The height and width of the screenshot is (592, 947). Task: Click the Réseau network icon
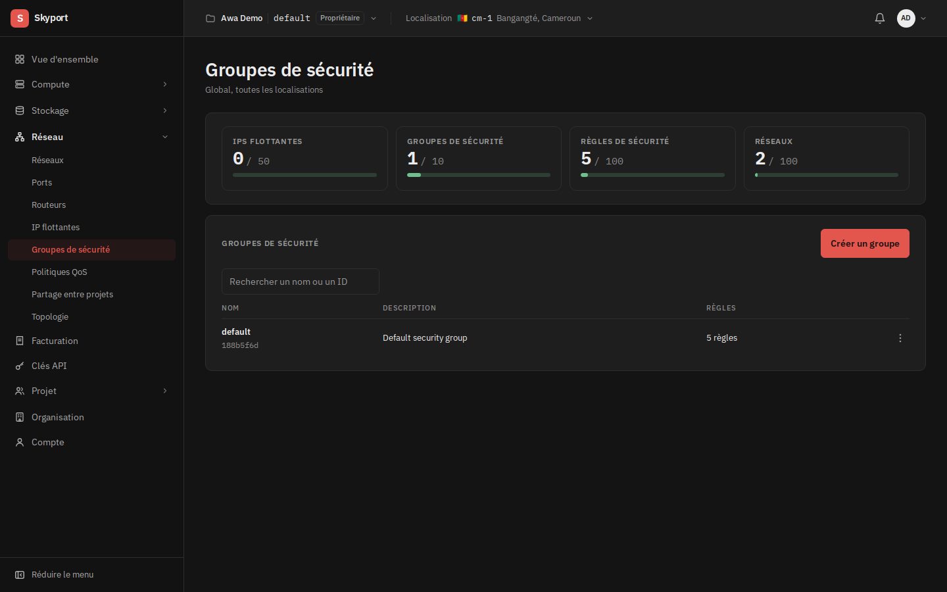(x=20, y=137)
